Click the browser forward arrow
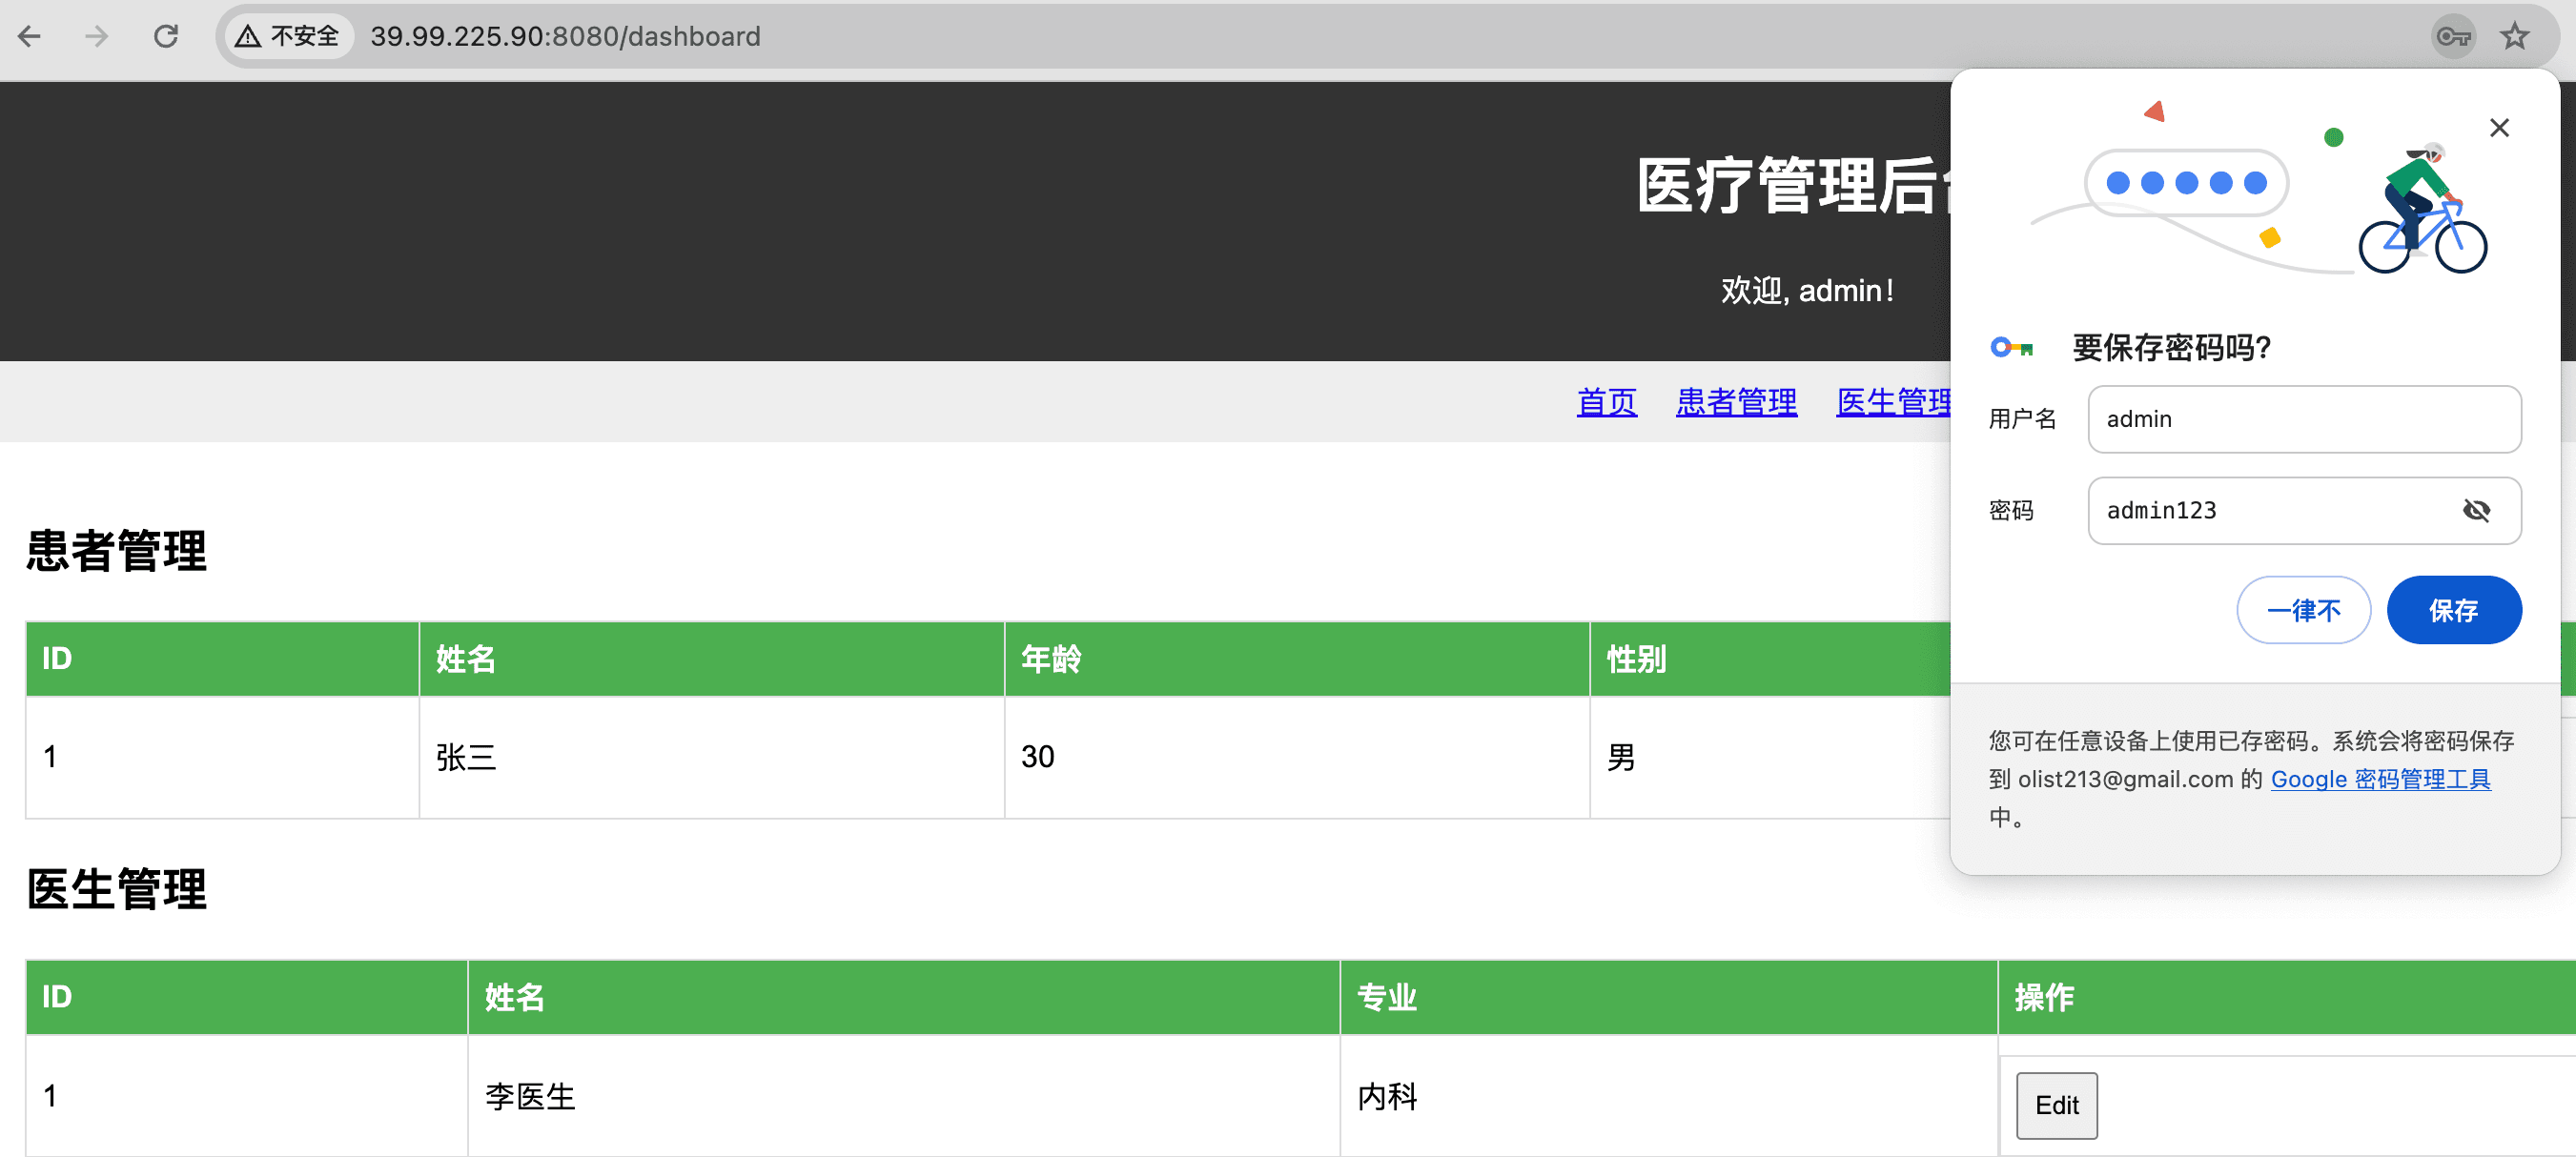The width and height of the screenshot is (2576, 1157). [x=97, y=37]
